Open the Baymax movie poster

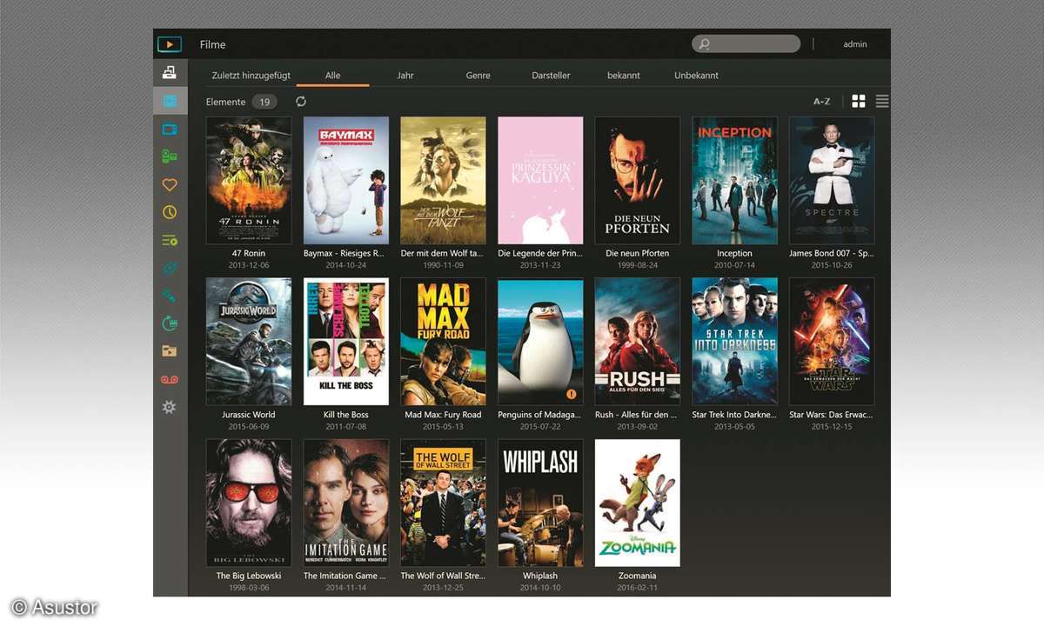click(346, 180)
